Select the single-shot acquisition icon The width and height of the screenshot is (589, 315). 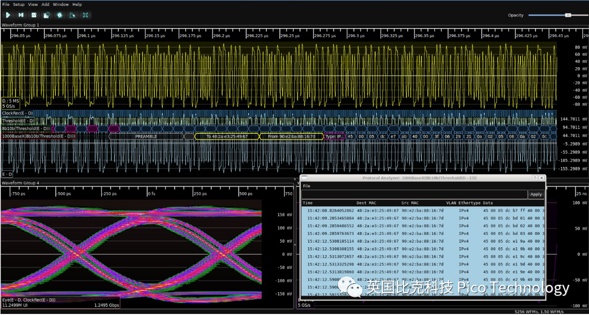tap(21, 15)
